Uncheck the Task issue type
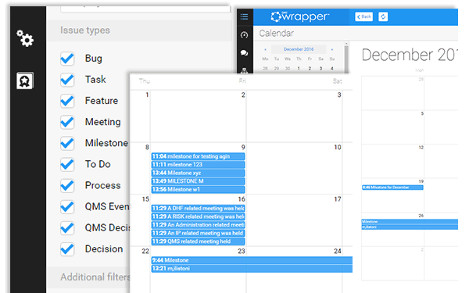The height and width of the screenshot is (293, 469). pyautogui.click(x=67, y=80)
